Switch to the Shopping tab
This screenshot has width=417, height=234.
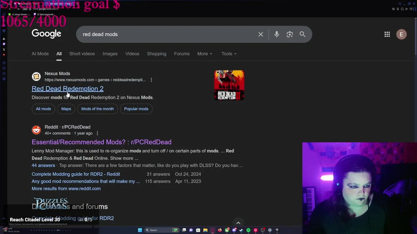click(x=157, y=54)
